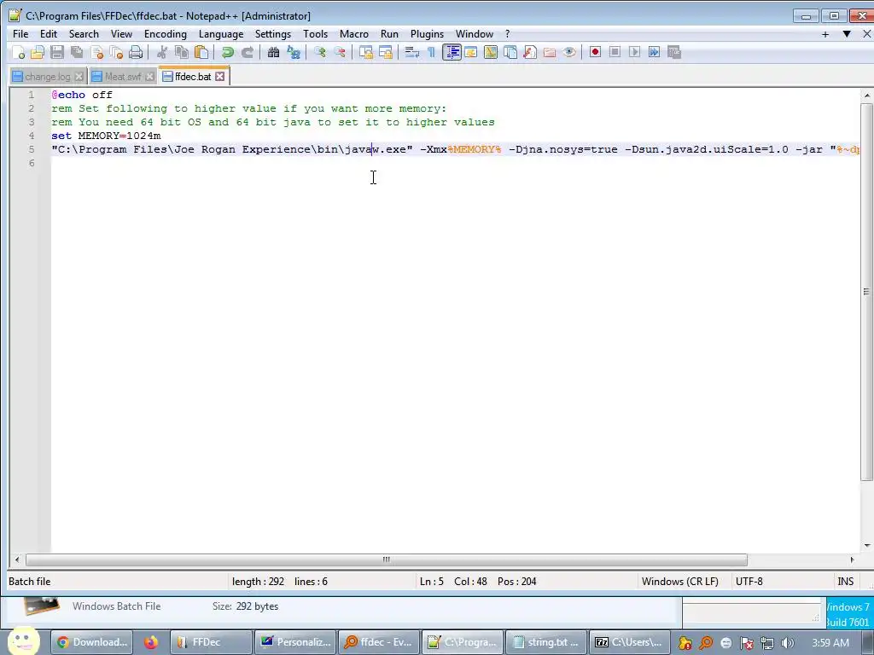Open the Function List icon
The image size is (874, 655).
point(530,52)
